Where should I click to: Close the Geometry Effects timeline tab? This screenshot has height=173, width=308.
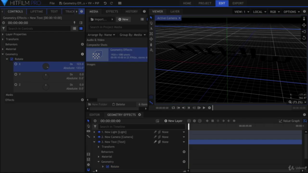tap(140, 114)
